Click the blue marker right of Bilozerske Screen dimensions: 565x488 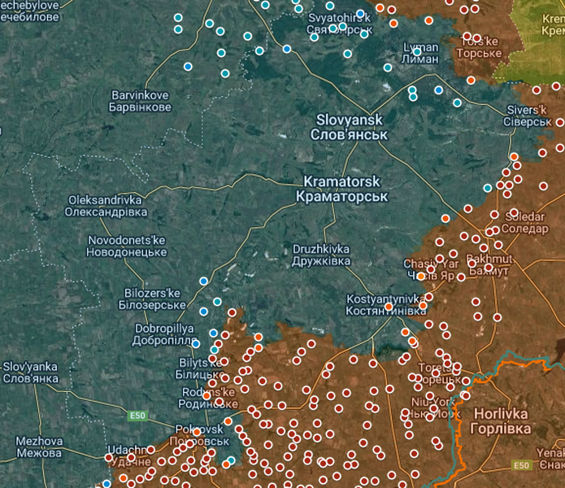203,312
